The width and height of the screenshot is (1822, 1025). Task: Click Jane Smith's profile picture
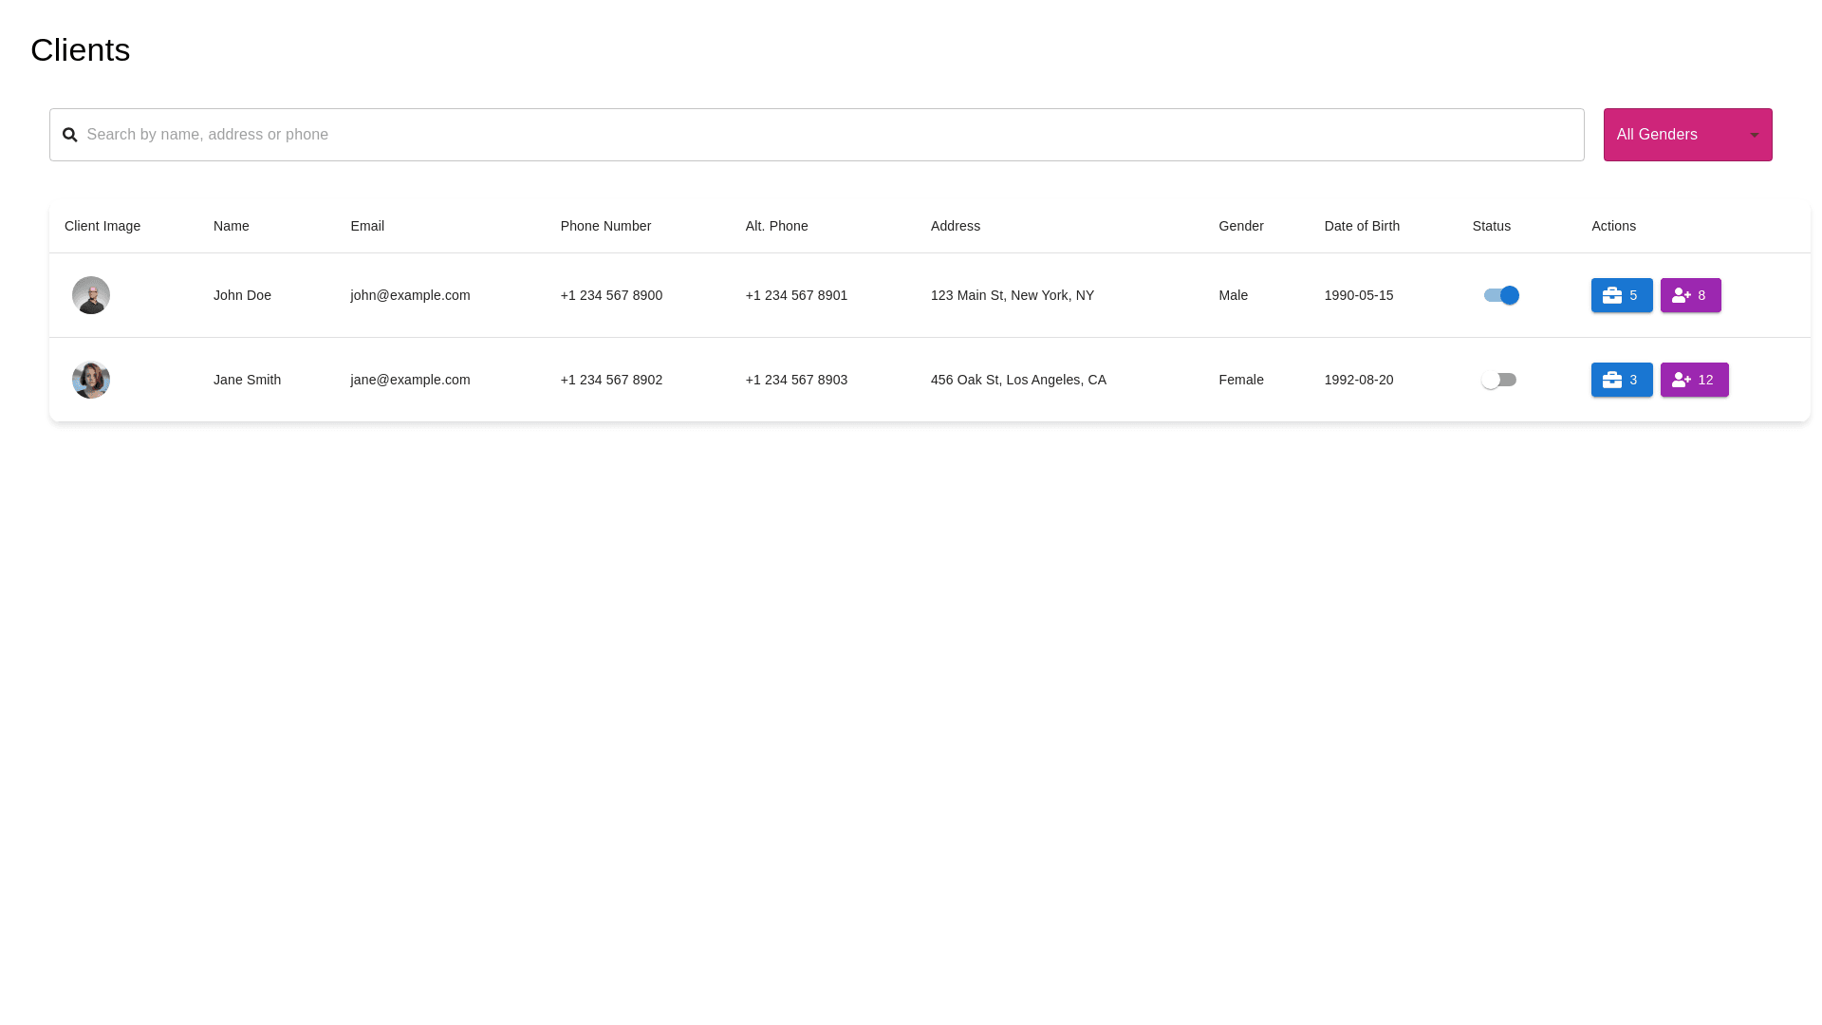pyautogui.click(x=91, y=380)
